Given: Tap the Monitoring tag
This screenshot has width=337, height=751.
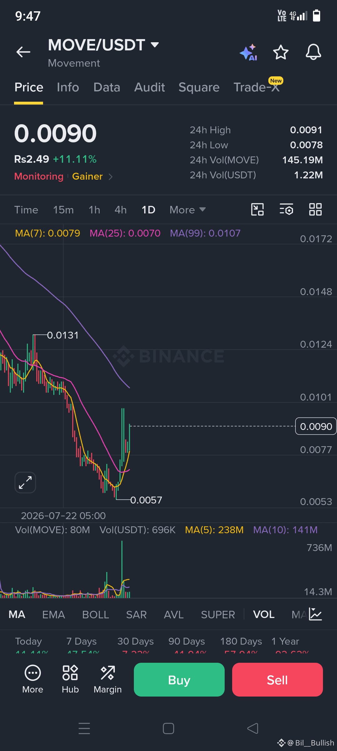Looking at the screenshot, I should pos(39,176).
